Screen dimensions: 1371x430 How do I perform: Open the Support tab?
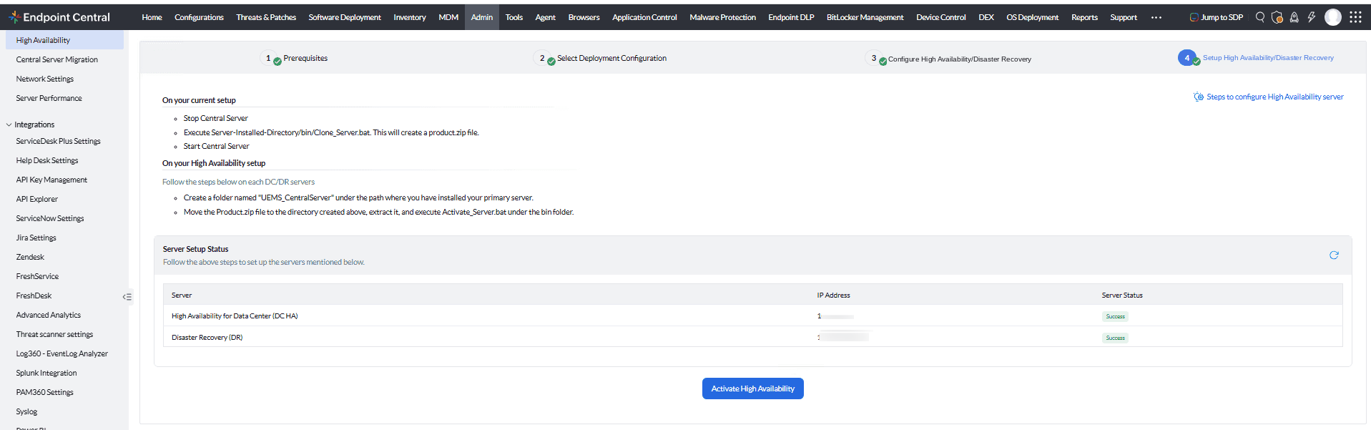[1124, 17]
